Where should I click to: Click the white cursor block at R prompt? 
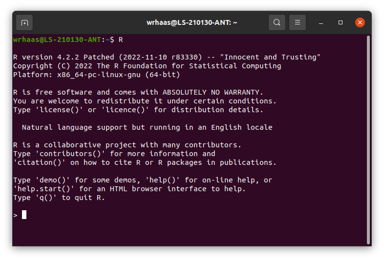(24, 215)
